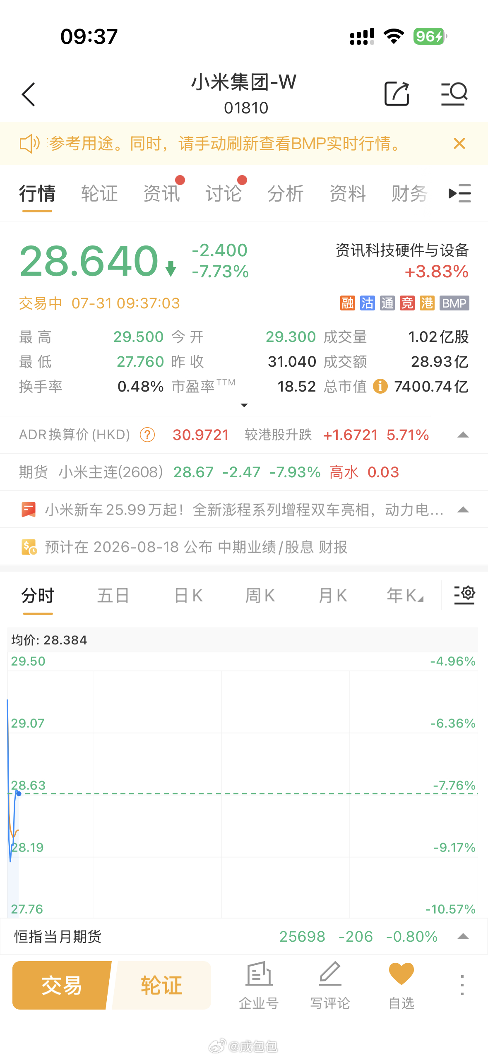The image size is (488, 1058).
Task: Tap the 7400.74亿 market cap value
Action: point(431,386)
